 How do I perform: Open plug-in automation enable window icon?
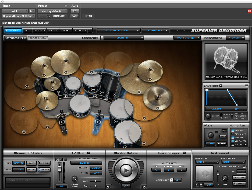75,11
